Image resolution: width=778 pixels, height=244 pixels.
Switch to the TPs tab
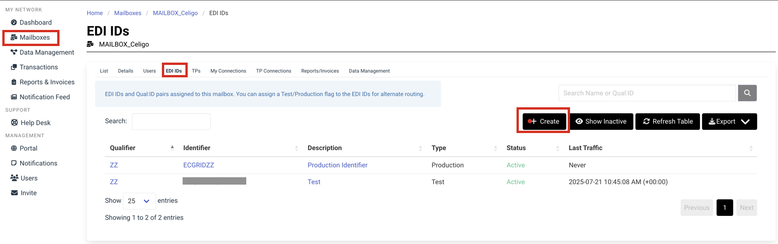pyautogui.click(x=196, y=71)
